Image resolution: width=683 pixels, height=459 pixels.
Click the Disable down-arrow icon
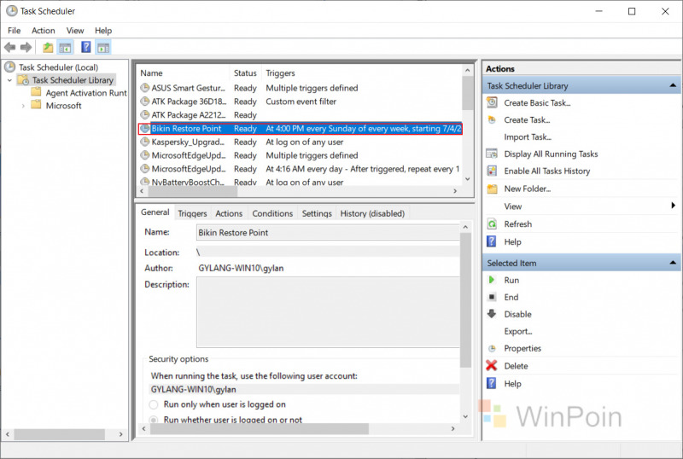pos(492,314)
